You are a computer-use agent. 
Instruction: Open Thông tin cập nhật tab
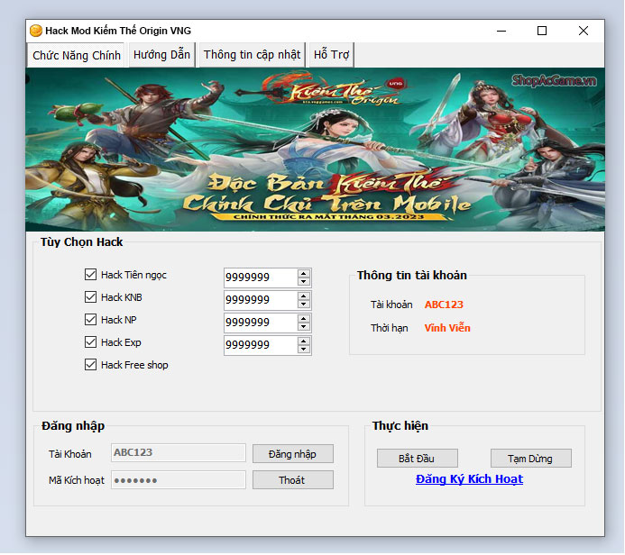click(252, 55)
